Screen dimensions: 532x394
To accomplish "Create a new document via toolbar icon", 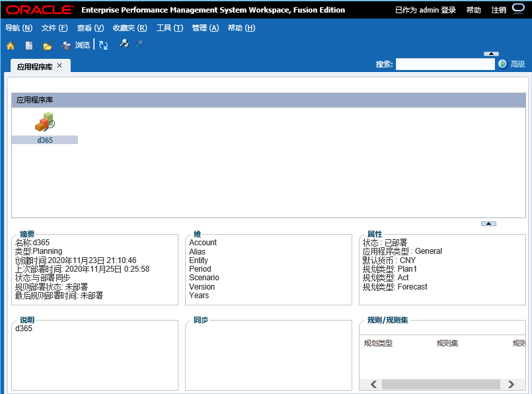I will tap(29, 46).
